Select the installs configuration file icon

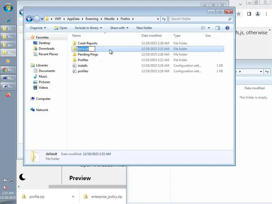coord(74,66)
